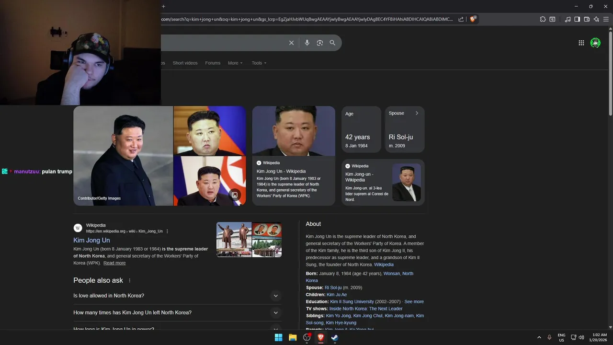Image resolution: width=613 pixels, height=345 pixels.
Task: Open three-dot menu beside People also ask
Action: pyautogui.click(x=129, y=281)
